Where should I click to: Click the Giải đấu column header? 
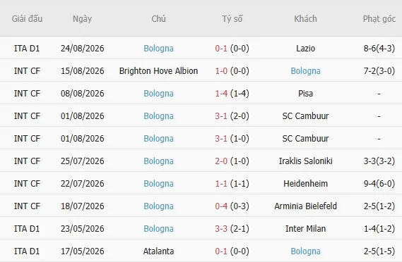pos(27,18)
